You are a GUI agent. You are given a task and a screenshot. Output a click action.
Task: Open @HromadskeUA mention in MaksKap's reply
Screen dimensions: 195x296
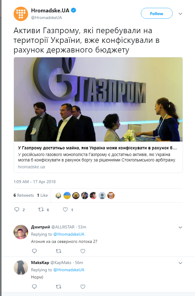(x=69, y=270)
